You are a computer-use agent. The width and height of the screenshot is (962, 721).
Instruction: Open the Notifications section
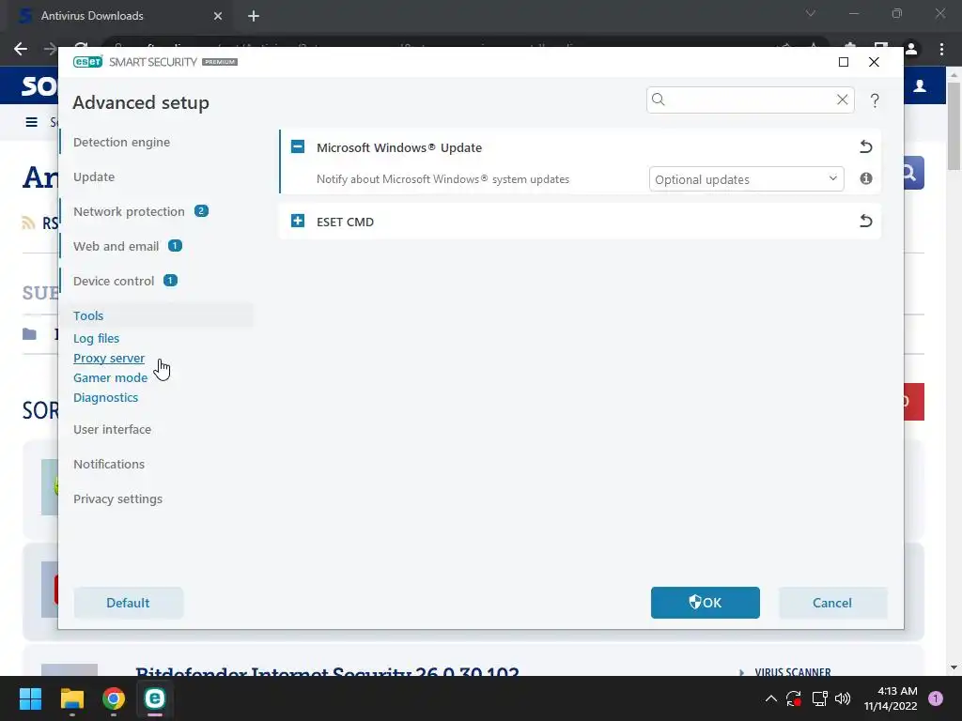click(109, 464)
